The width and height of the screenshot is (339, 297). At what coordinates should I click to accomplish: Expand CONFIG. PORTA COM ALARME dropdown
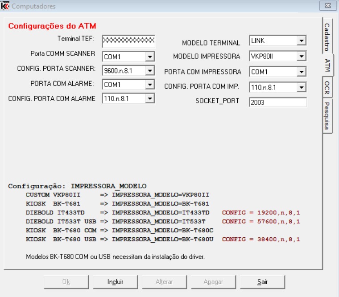click(x=150, y=98)
